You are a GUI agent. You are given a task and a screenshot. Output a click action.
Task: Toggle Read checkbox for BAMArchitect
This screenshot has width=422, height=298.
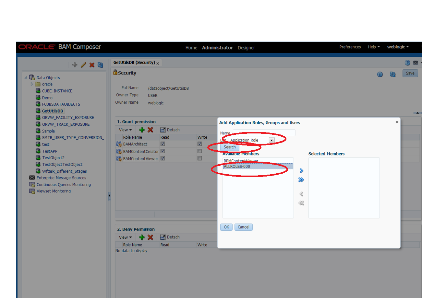coord(163,143)
